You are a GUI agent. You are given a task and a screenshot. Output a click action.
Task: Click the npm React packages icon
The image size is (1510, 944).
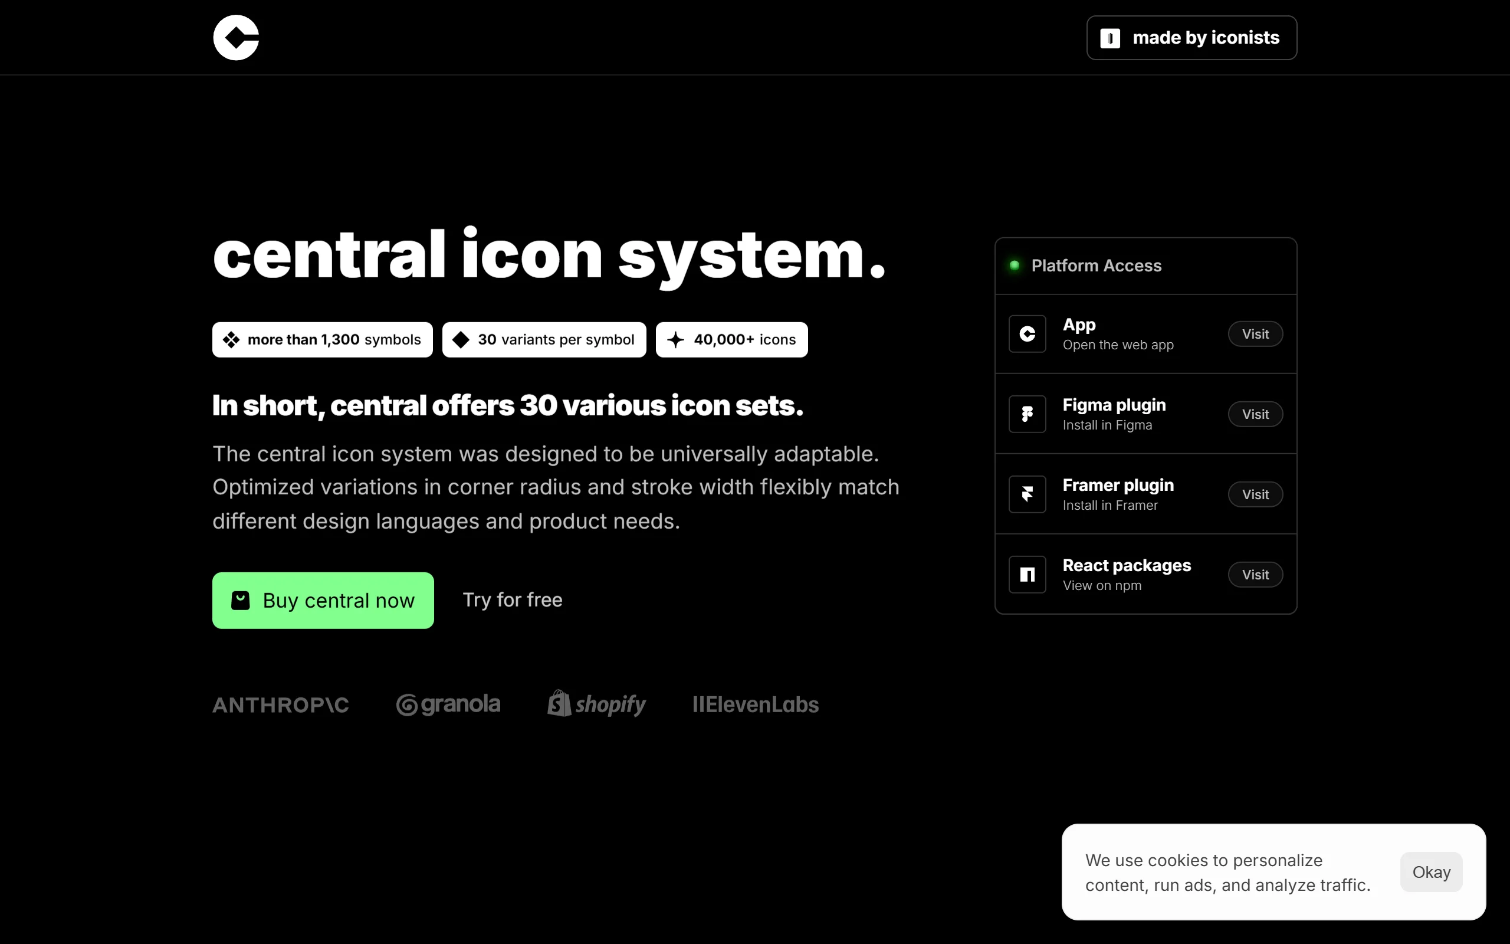click(1028, 575)
